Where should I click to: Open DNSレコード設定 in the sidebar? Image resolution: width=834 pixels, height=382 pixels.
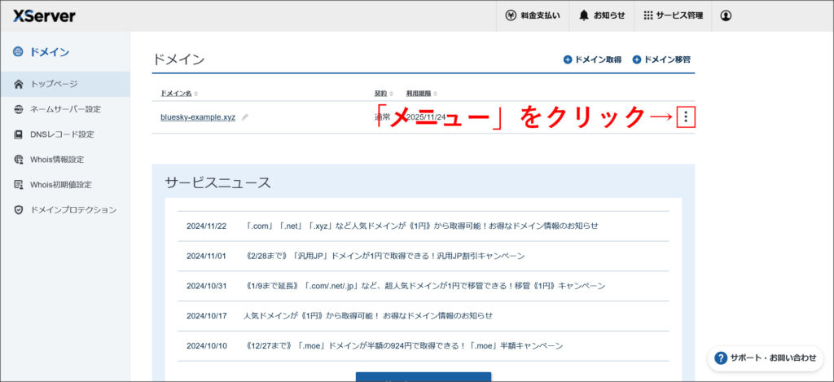65,134
